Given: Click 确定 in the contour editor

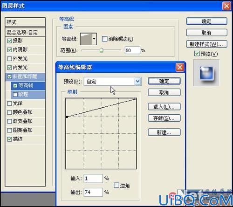Looking at the screenshot, I should tap(164, 81).
